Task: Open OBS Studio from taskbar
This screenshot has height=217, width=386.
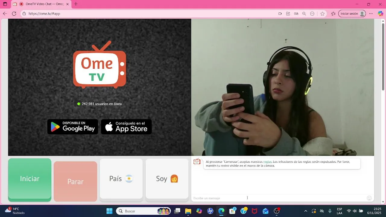Action: click(277, 211)
